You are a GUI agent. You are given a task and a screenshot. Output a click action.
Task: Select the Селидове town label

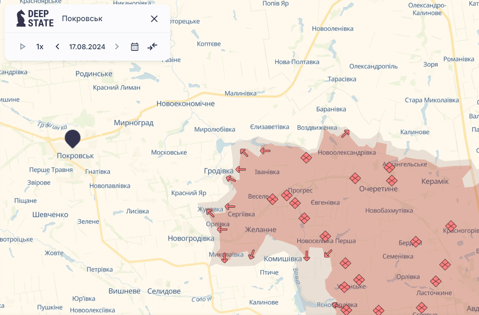click(x=164, y=291)
